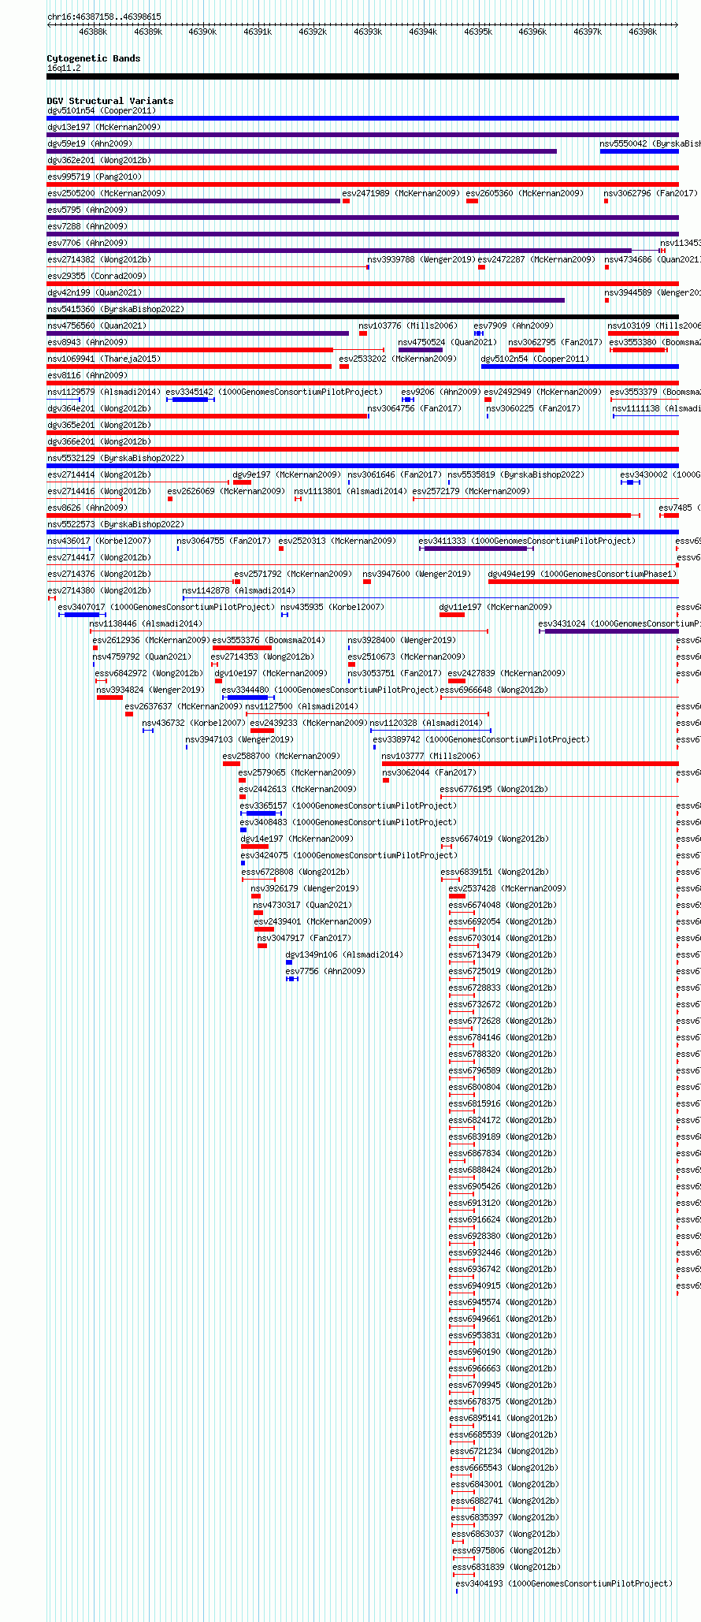
Task: Open nsv5415360 (ByrskaBishop2022) entry
Action: tap(116, 310)
